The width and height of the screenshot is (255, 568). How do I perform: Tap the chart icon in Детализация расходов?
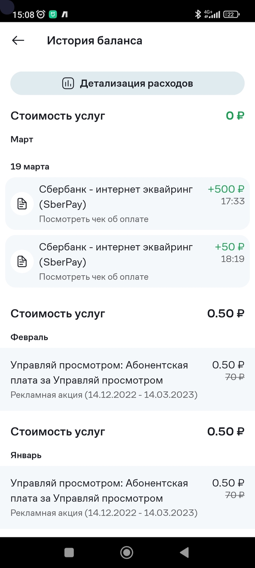point(68,83)
